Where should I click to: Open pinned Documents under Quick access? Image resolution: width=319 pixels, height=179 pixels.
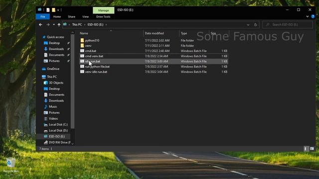click(56, 55)
